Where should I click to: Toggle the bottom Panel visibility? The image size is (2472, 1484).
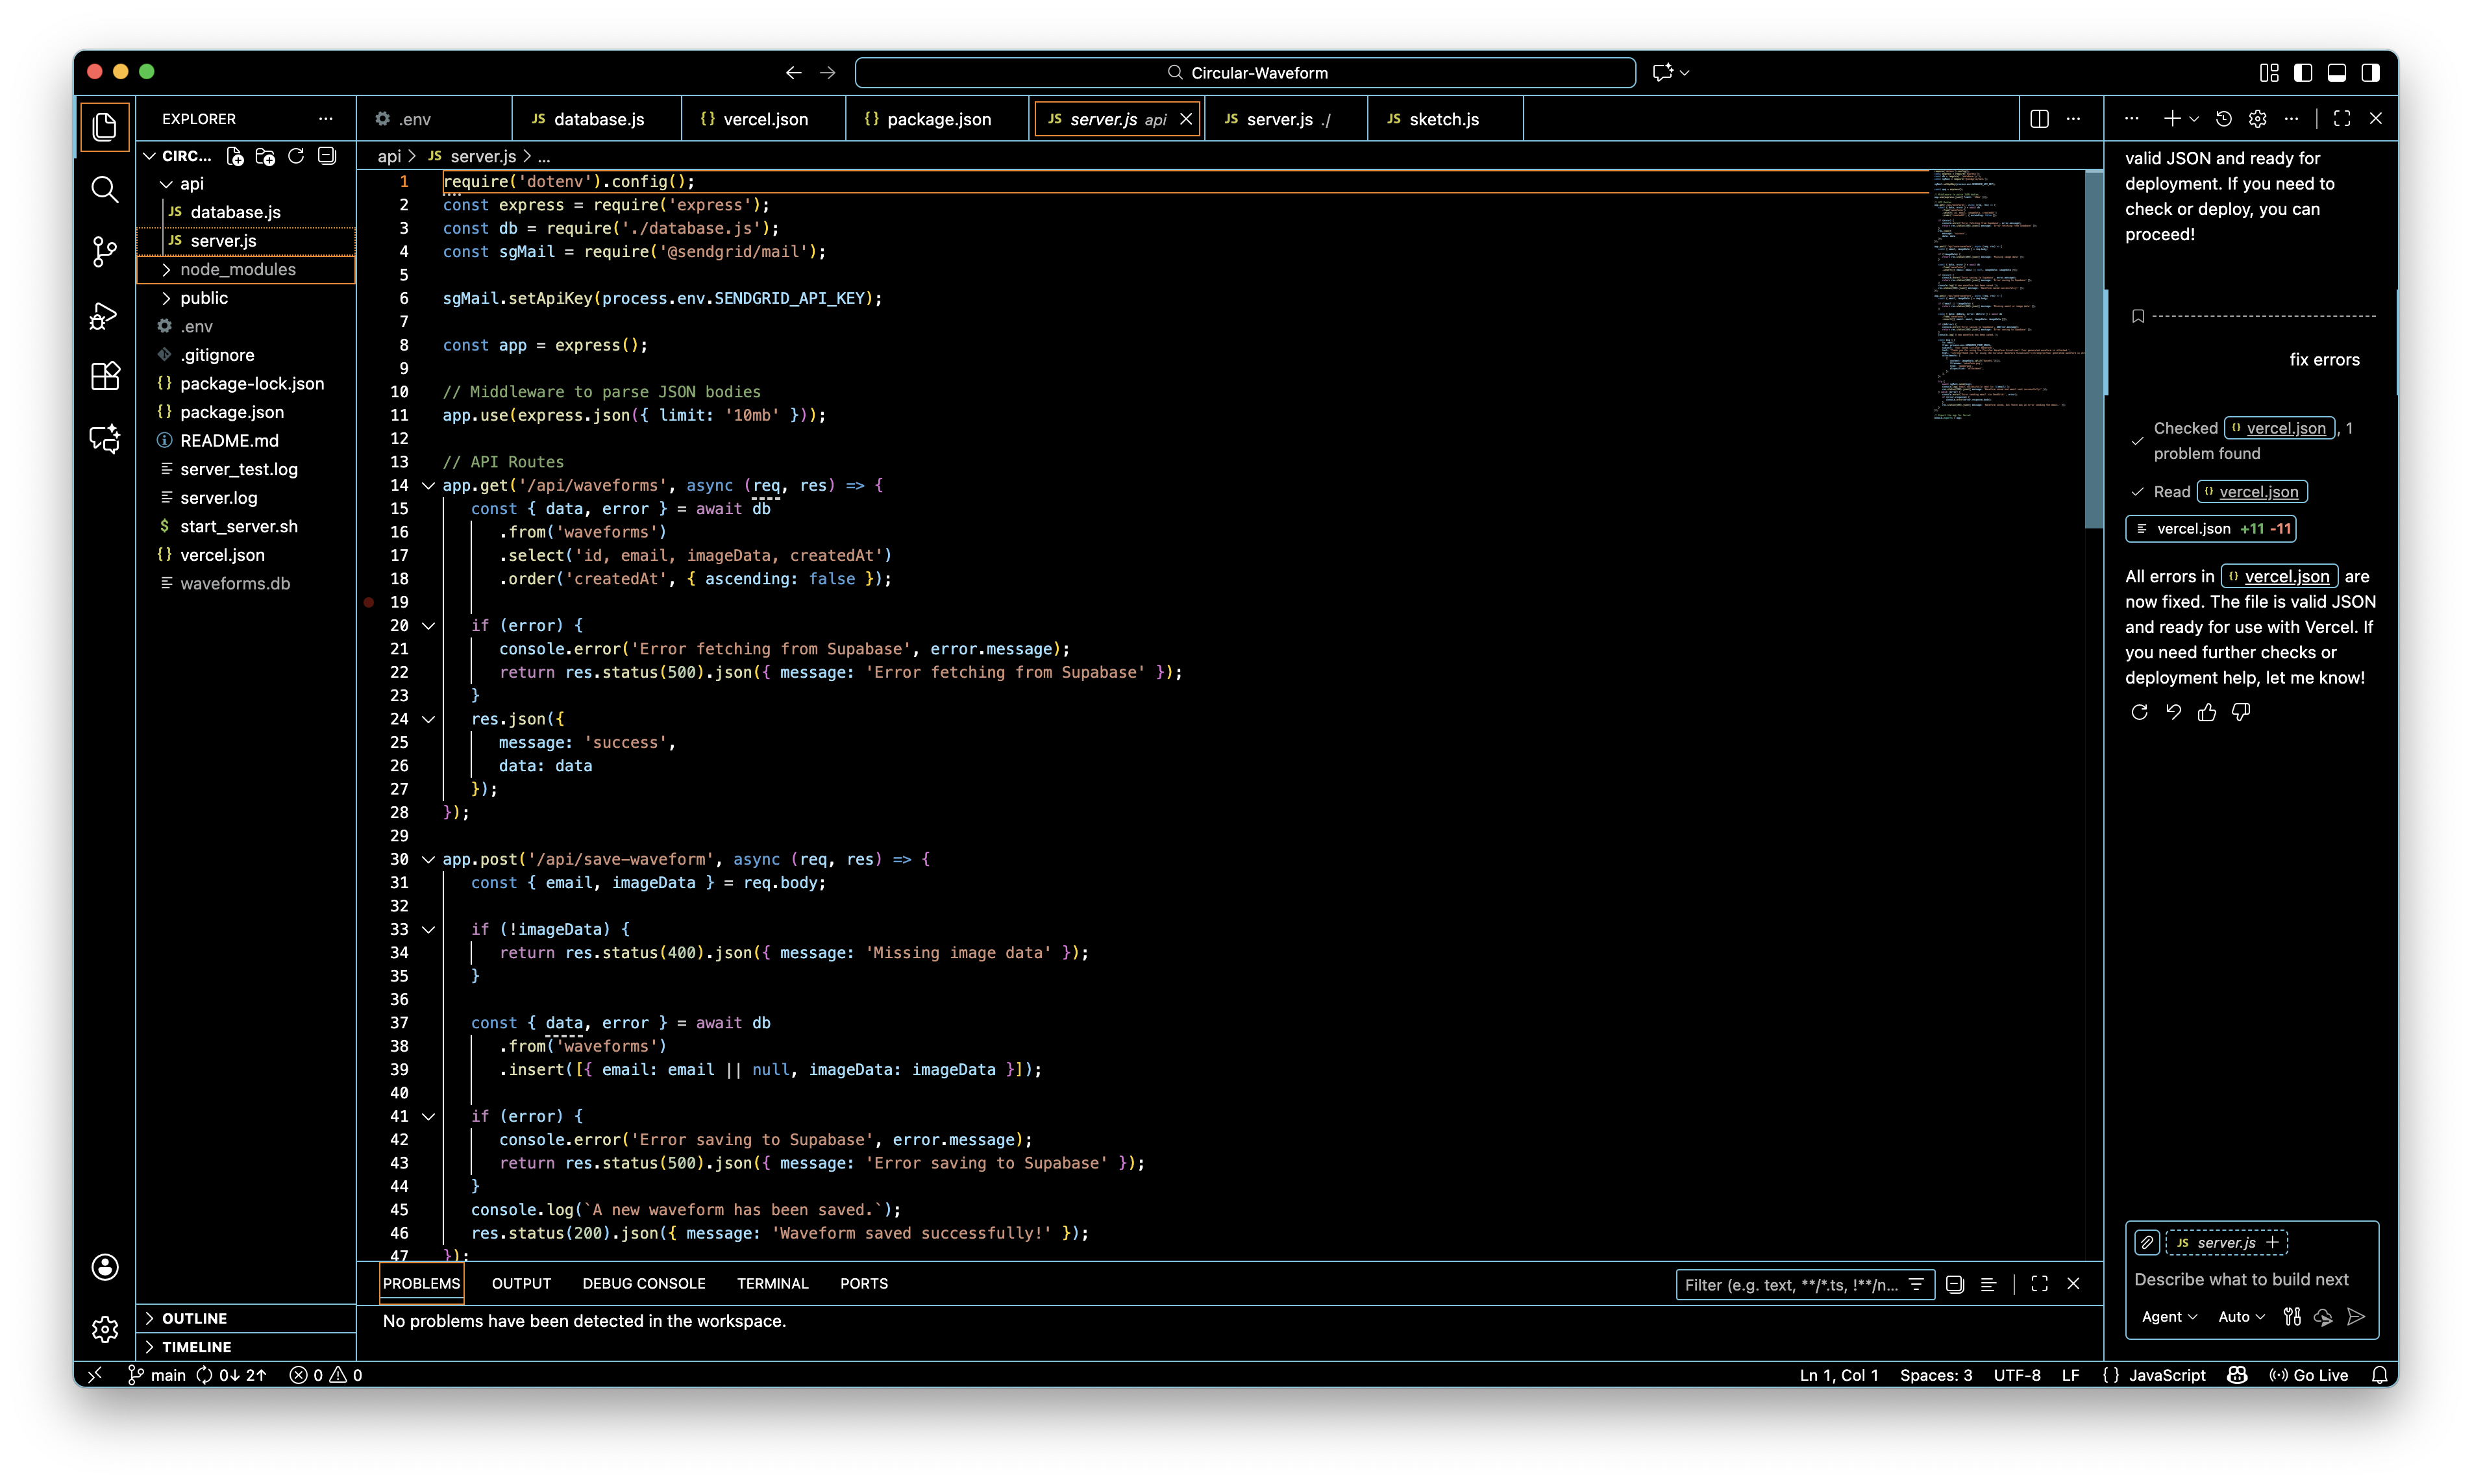[2336, 72]
